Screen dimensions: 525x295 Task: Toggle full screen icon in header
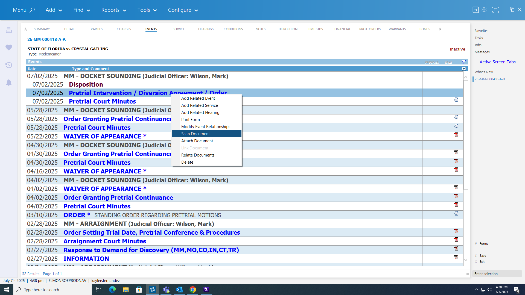pyautogui.click(x=495, y=10)
